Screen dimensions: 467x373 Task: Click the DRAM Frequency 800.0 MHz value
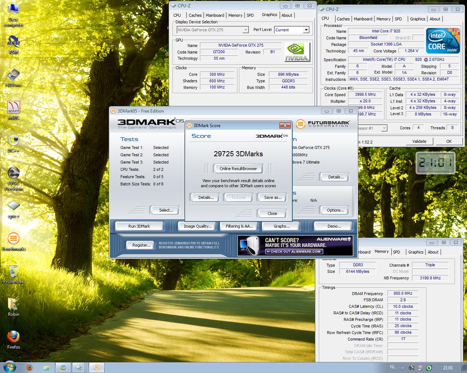click(x=403, y=293)
